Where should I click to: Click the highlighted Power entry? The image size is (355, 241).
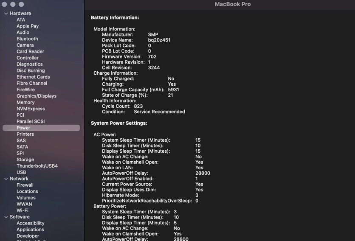click(41, 128)
